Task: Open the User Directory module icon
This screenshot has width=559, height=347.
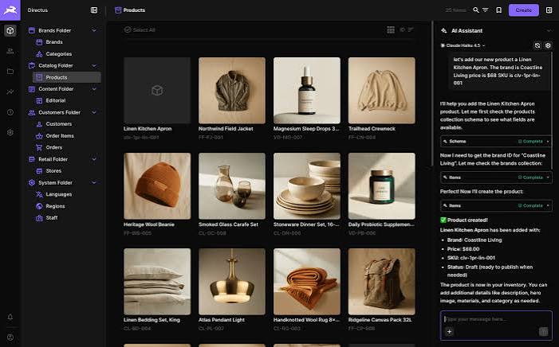Action: click(x=10, y=51)
